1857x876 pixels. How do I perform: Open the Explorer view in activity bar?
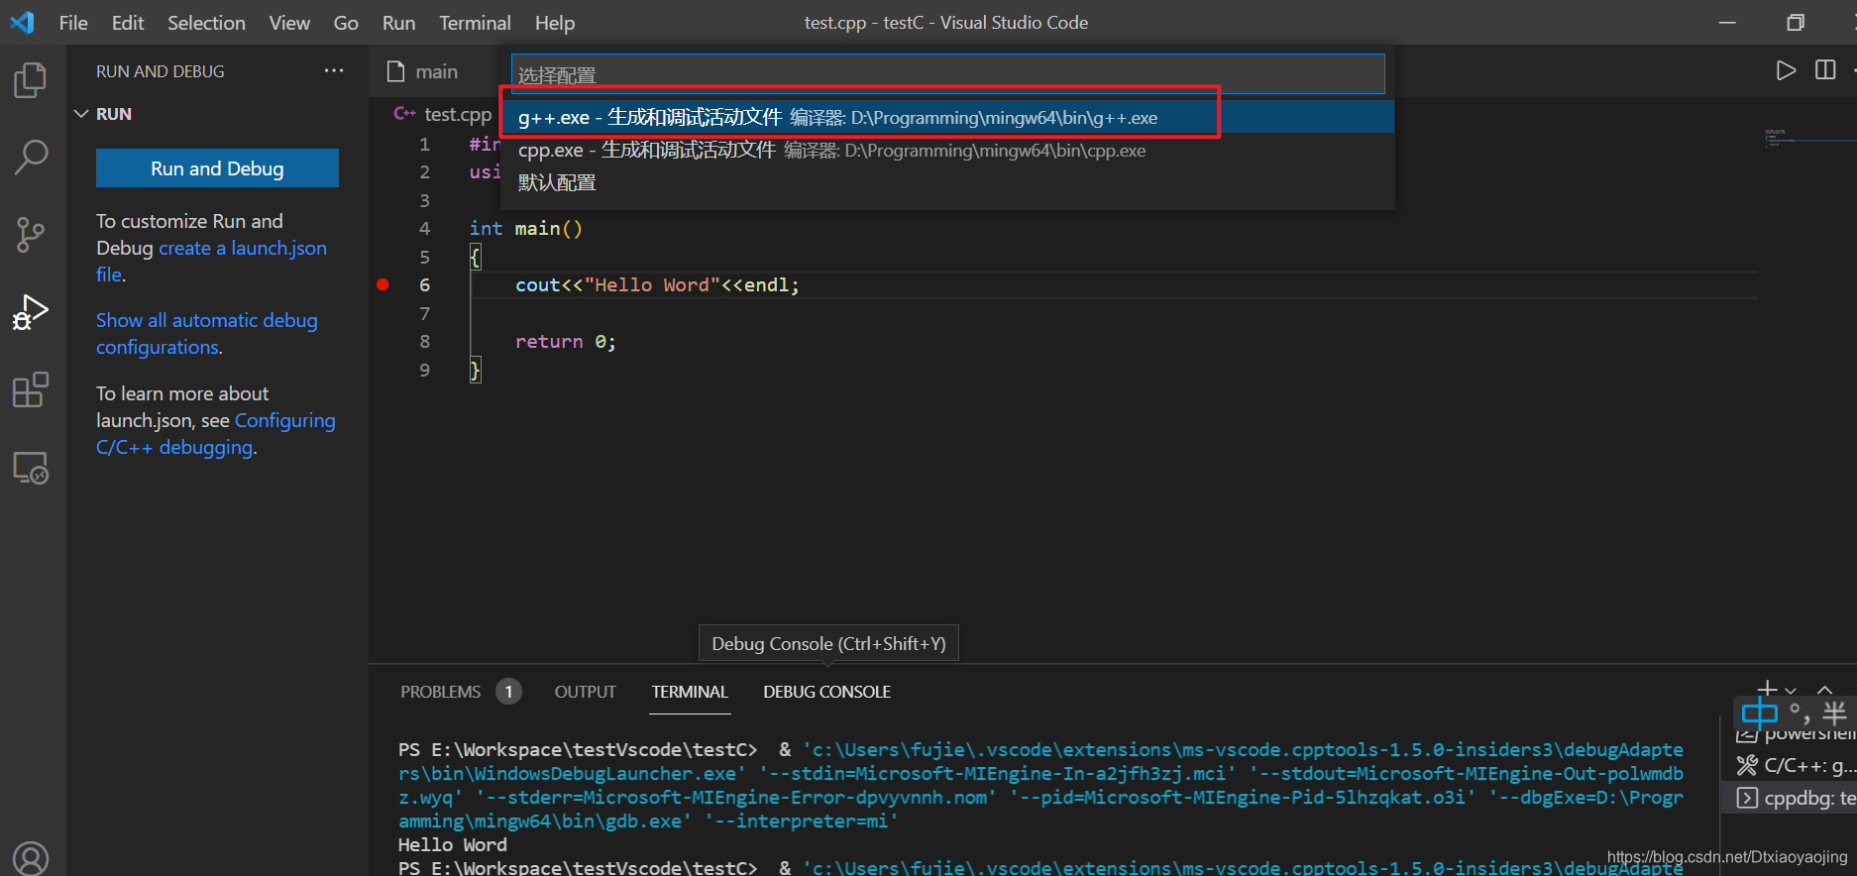[x=31, y=79]
